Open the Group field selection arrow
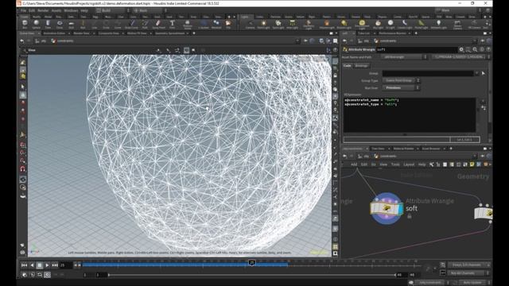Image resolution: width=509 pixels, height=286 pixels. click(x=484, y=74)
